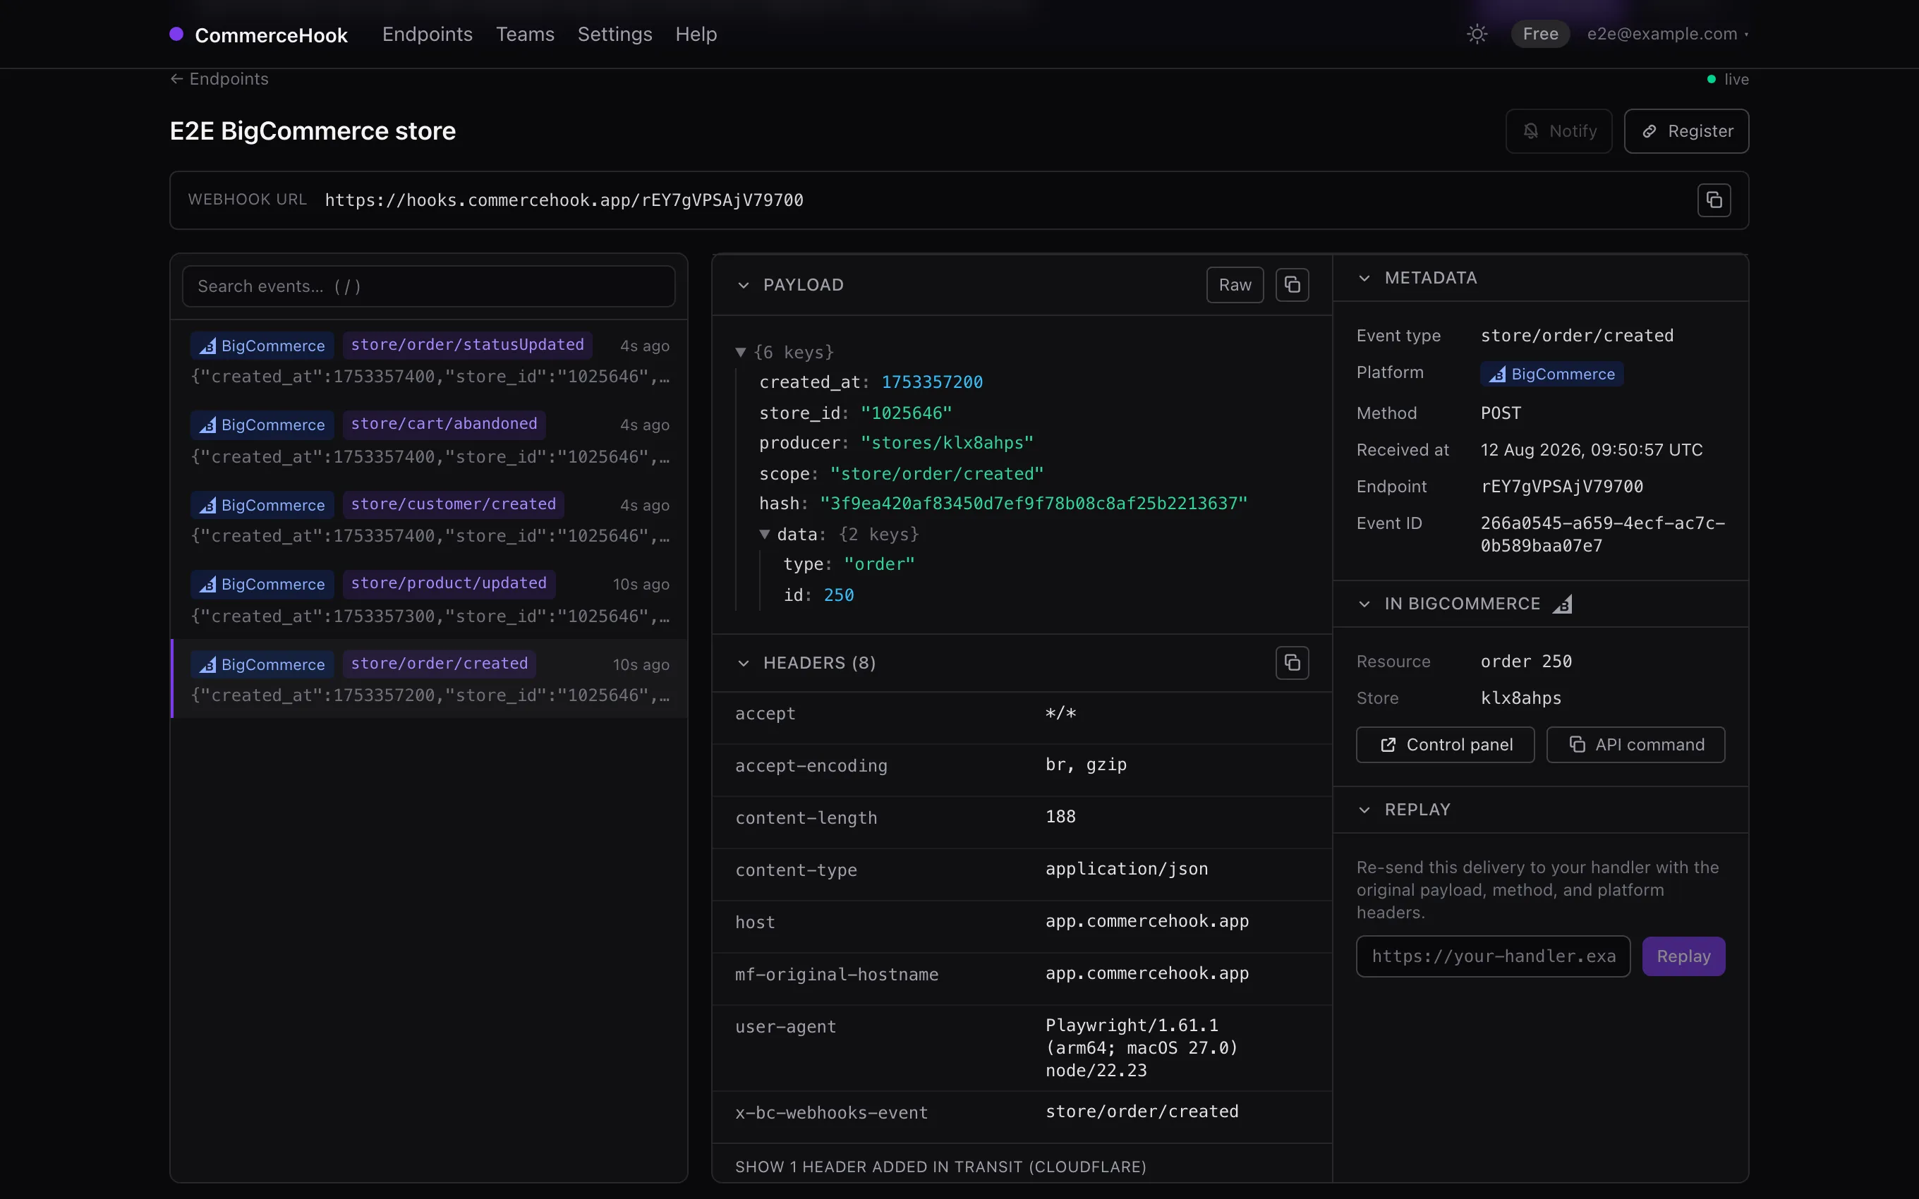Toggle the light/dark theme sun icon
This screenshot has height=1199, width=1919.
tap(1477, 34)
